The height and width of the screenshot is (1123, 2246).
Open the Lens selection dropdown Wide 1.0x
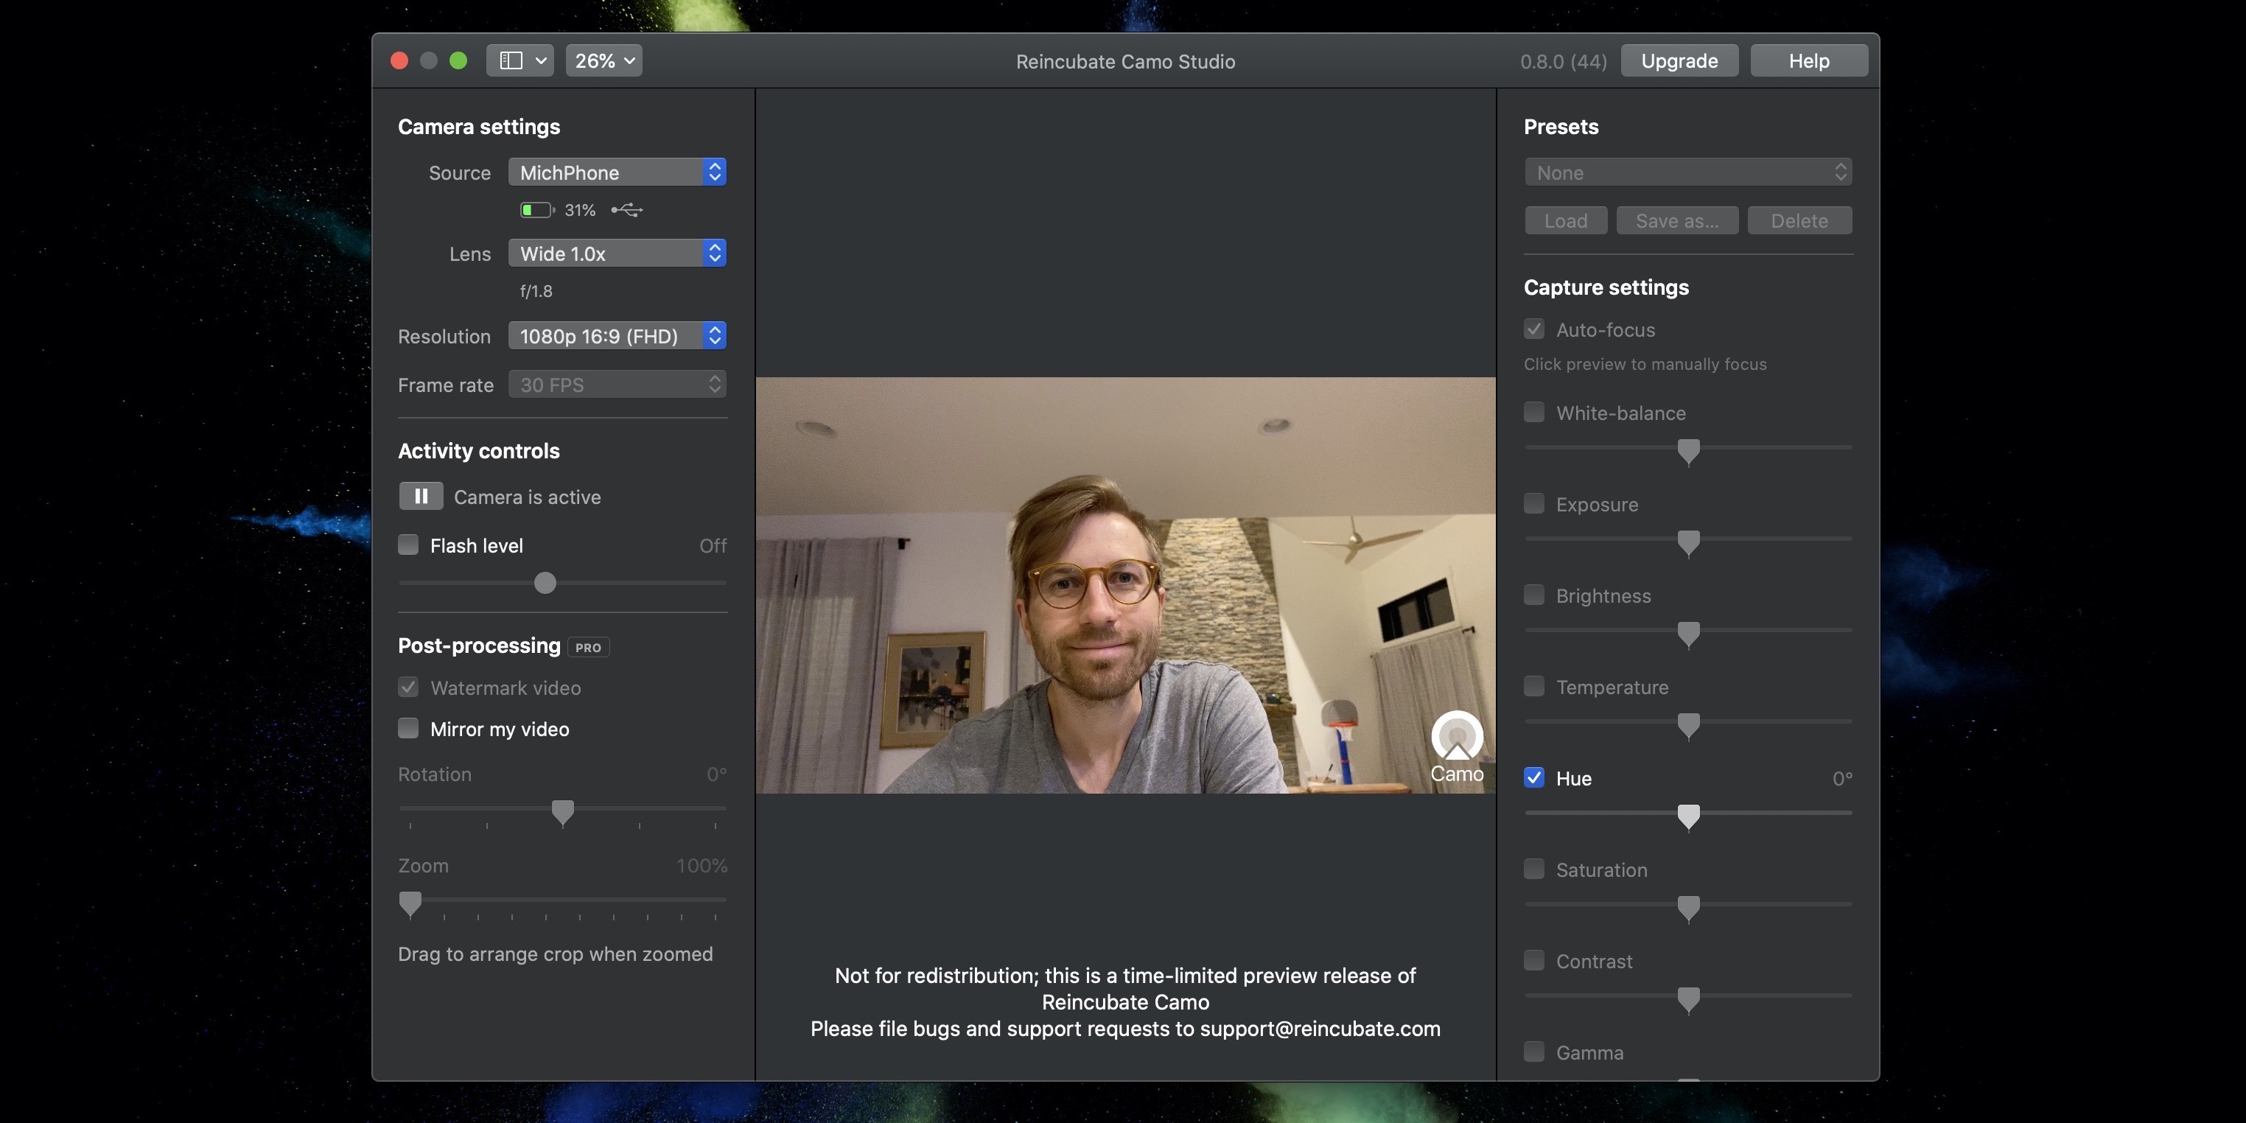pyautogui.click(x=616, y=252)
